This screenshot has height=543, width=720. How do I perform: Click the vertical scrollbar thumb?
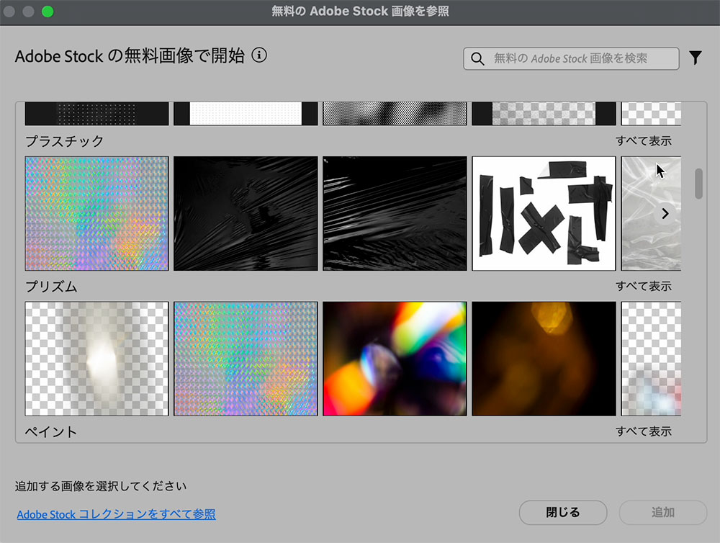click(x=698, y=184)
